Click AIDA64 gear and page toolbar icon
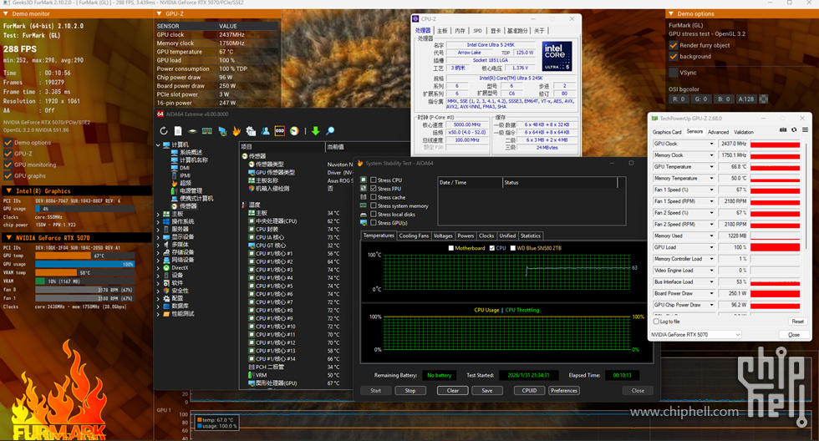 251,131
